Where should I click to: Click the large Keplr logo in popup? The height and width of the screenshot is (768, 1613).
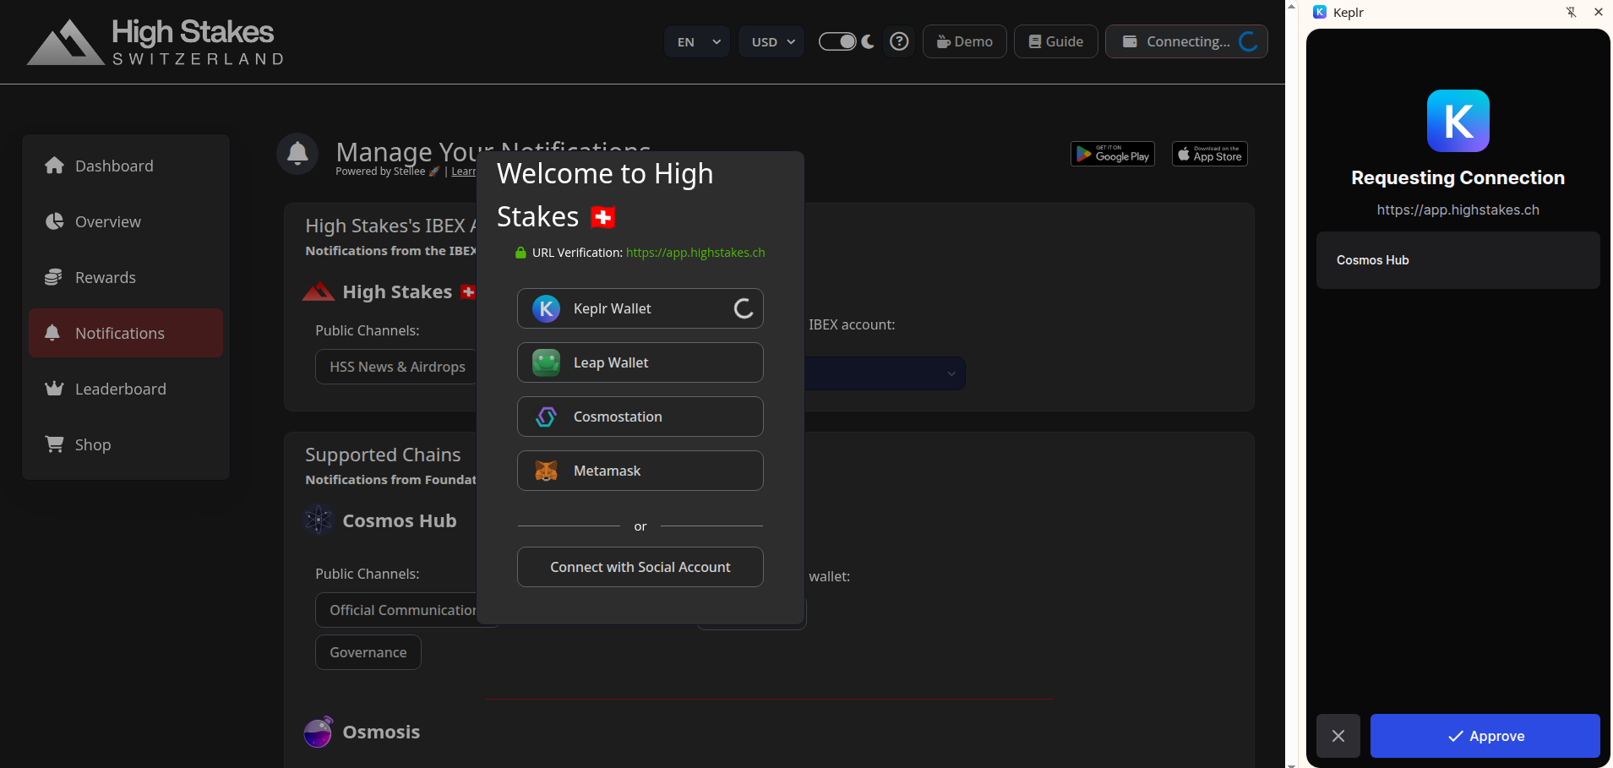click(1458, 121)
